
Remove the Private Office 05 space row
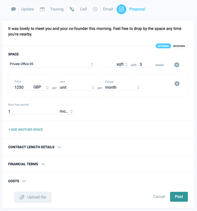click(x=177, y=65)
